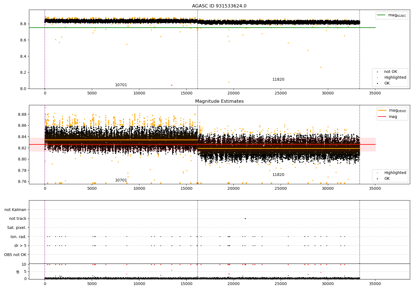Click the "Ion. rad." axis label
The width and height of the screenshot is (414, 290).
tap(18, 237)
